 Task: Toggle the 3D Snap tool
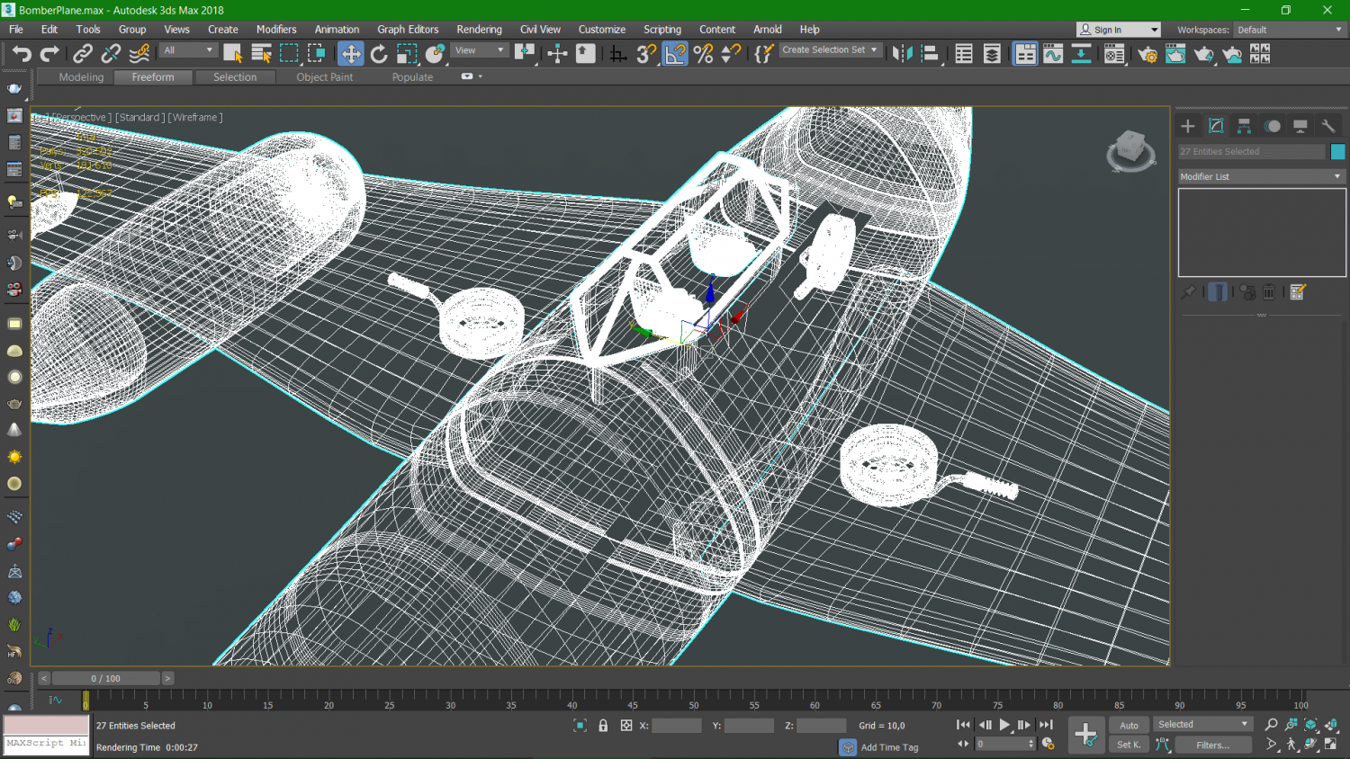point(644,54)
